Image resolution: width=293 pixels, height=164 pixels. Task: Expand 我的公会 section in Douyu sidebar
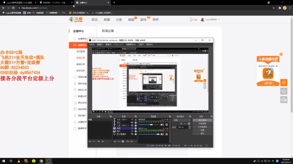tap(80, 90)
